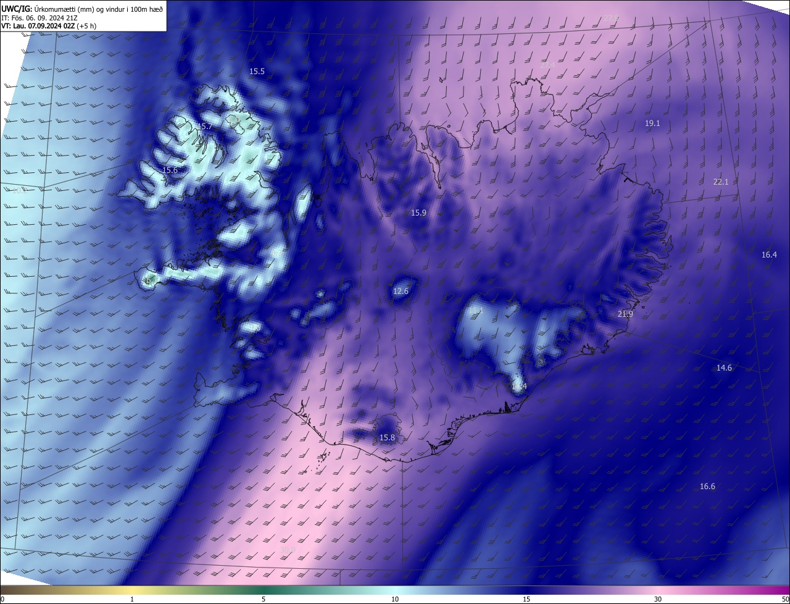Click the initial time line "IT: Fös. 06. 09. 2024 21Z"

click(40, 17)
